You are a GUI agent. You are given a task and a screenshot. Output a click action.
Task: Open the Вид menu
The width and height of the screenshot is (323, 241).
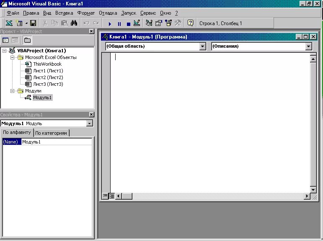pyautogui.click(x=47, y=13)
